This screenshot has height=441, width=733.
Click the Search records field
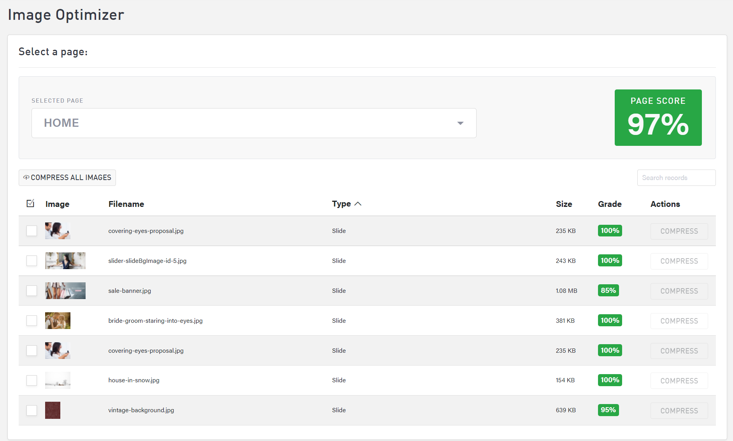tap(676, 178)
